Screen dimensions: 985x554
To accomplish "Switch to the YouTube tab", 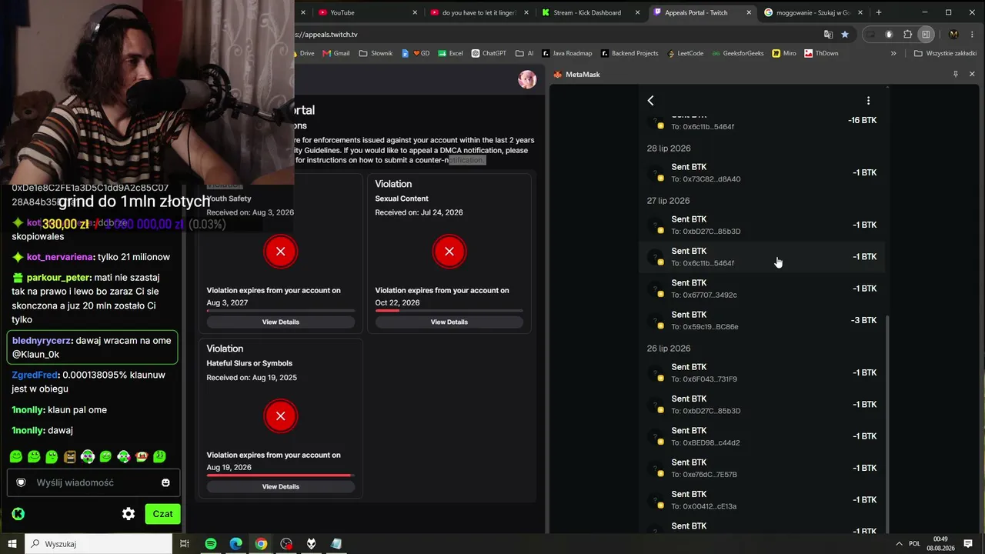I will (x=368, y=12).
